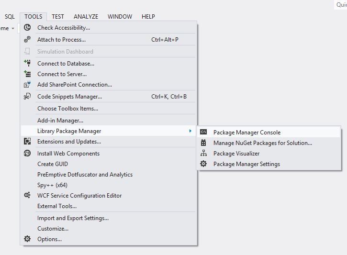Image resolution: width=347 pixels, height=255 pixels.
Task: Click the Manage NuGet Packages icon
Action: click(203, 143)
